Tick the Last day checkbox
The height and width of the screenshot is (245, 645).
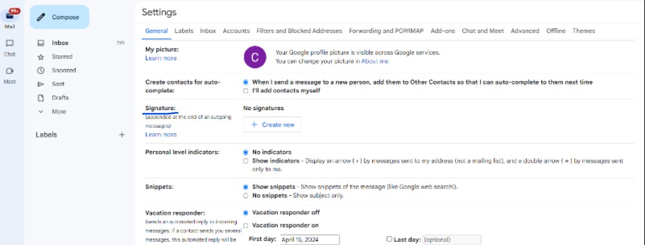(389, 239)
